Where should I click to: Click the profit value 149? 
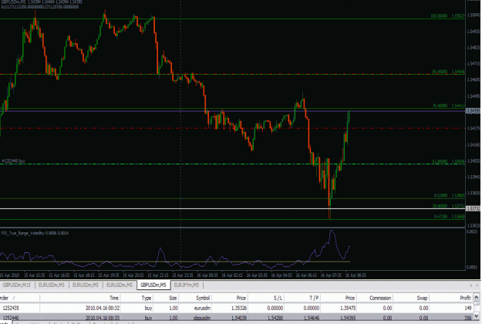pyautogui.click(x=468, y=308)
